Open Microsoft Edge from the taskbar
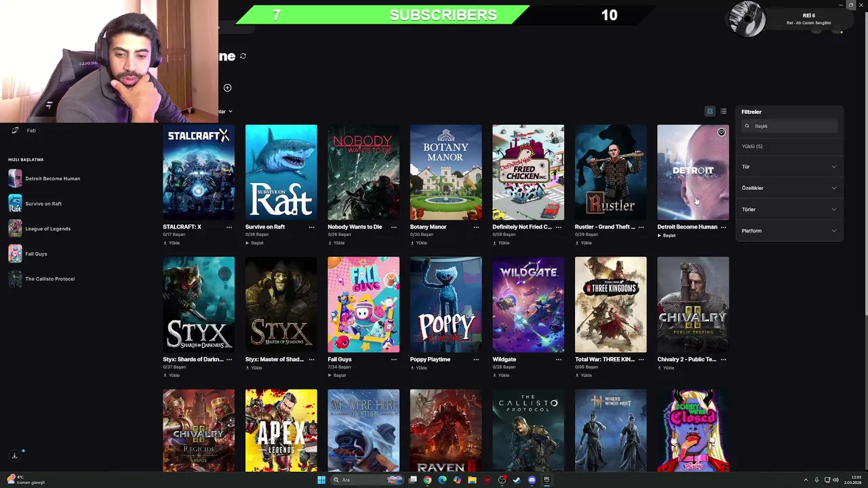The width and height of the screenshot is (868, 488). [x=442, y=480]
